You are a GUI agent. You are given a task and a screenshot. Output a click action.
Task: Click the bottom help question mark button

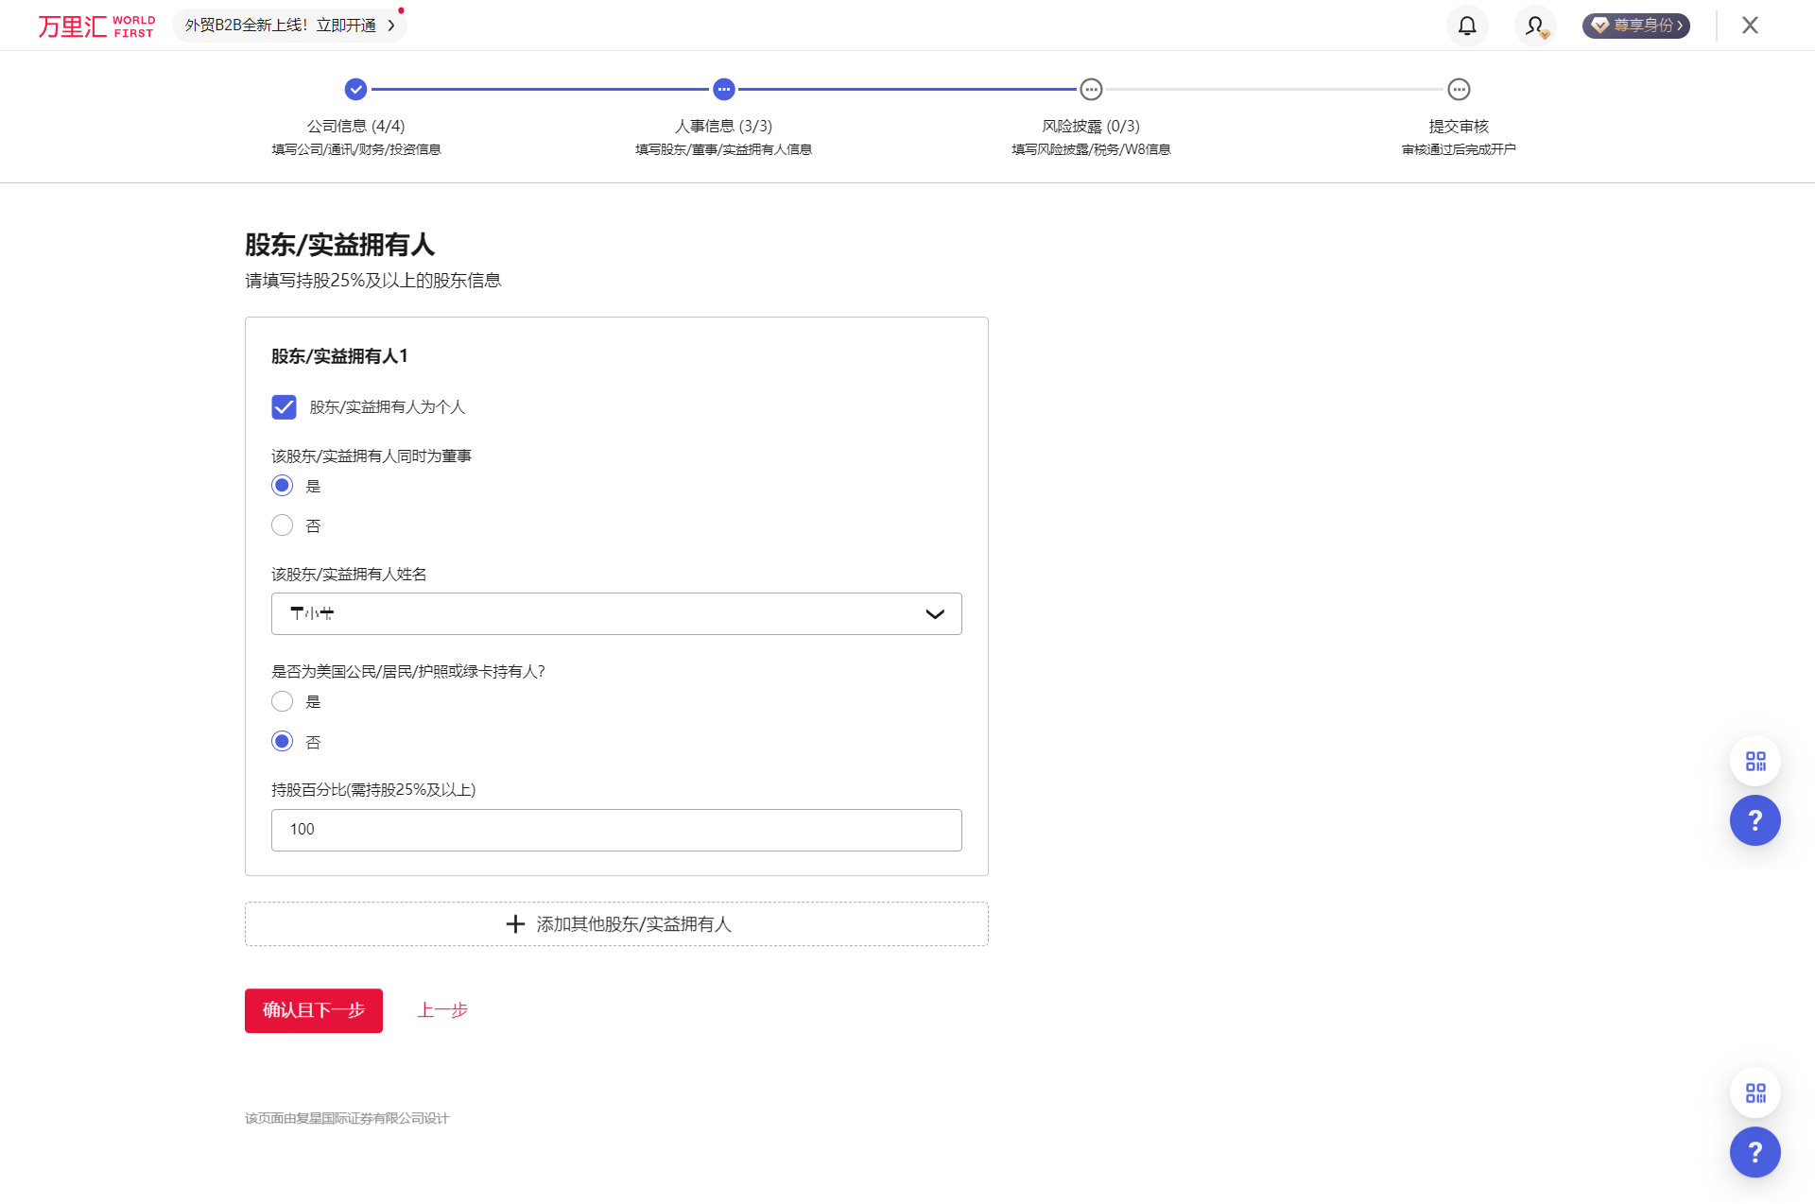[x=1755, y=1152]
